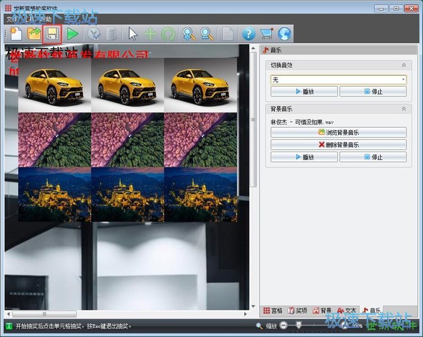Click the bottom-left night castle cell

(55, 194)
